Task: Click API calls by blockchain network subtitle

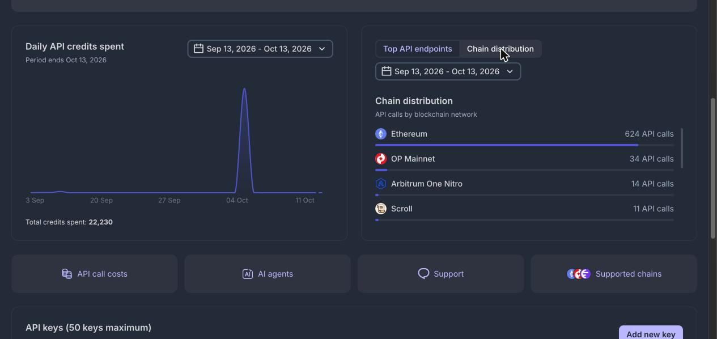Action: click(x=426, y=115)
